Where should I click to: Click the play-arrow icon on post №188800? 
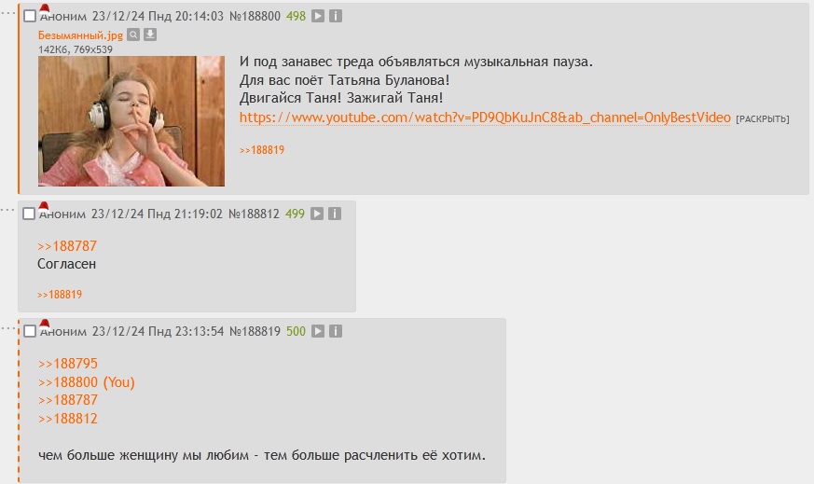[318, 16]
